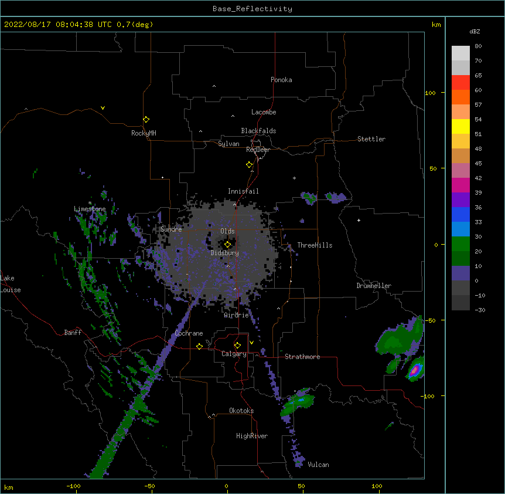This screenshot has height=494, width=505.
Task: Pick the bright green 20-30 dBZ swatch
Action: click(460, 244)
